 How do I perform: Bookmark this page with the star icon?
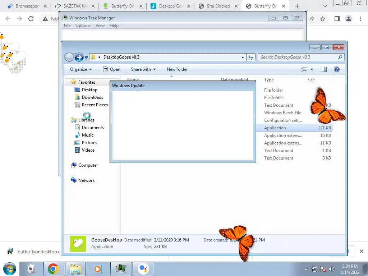[x=323, y=19]
